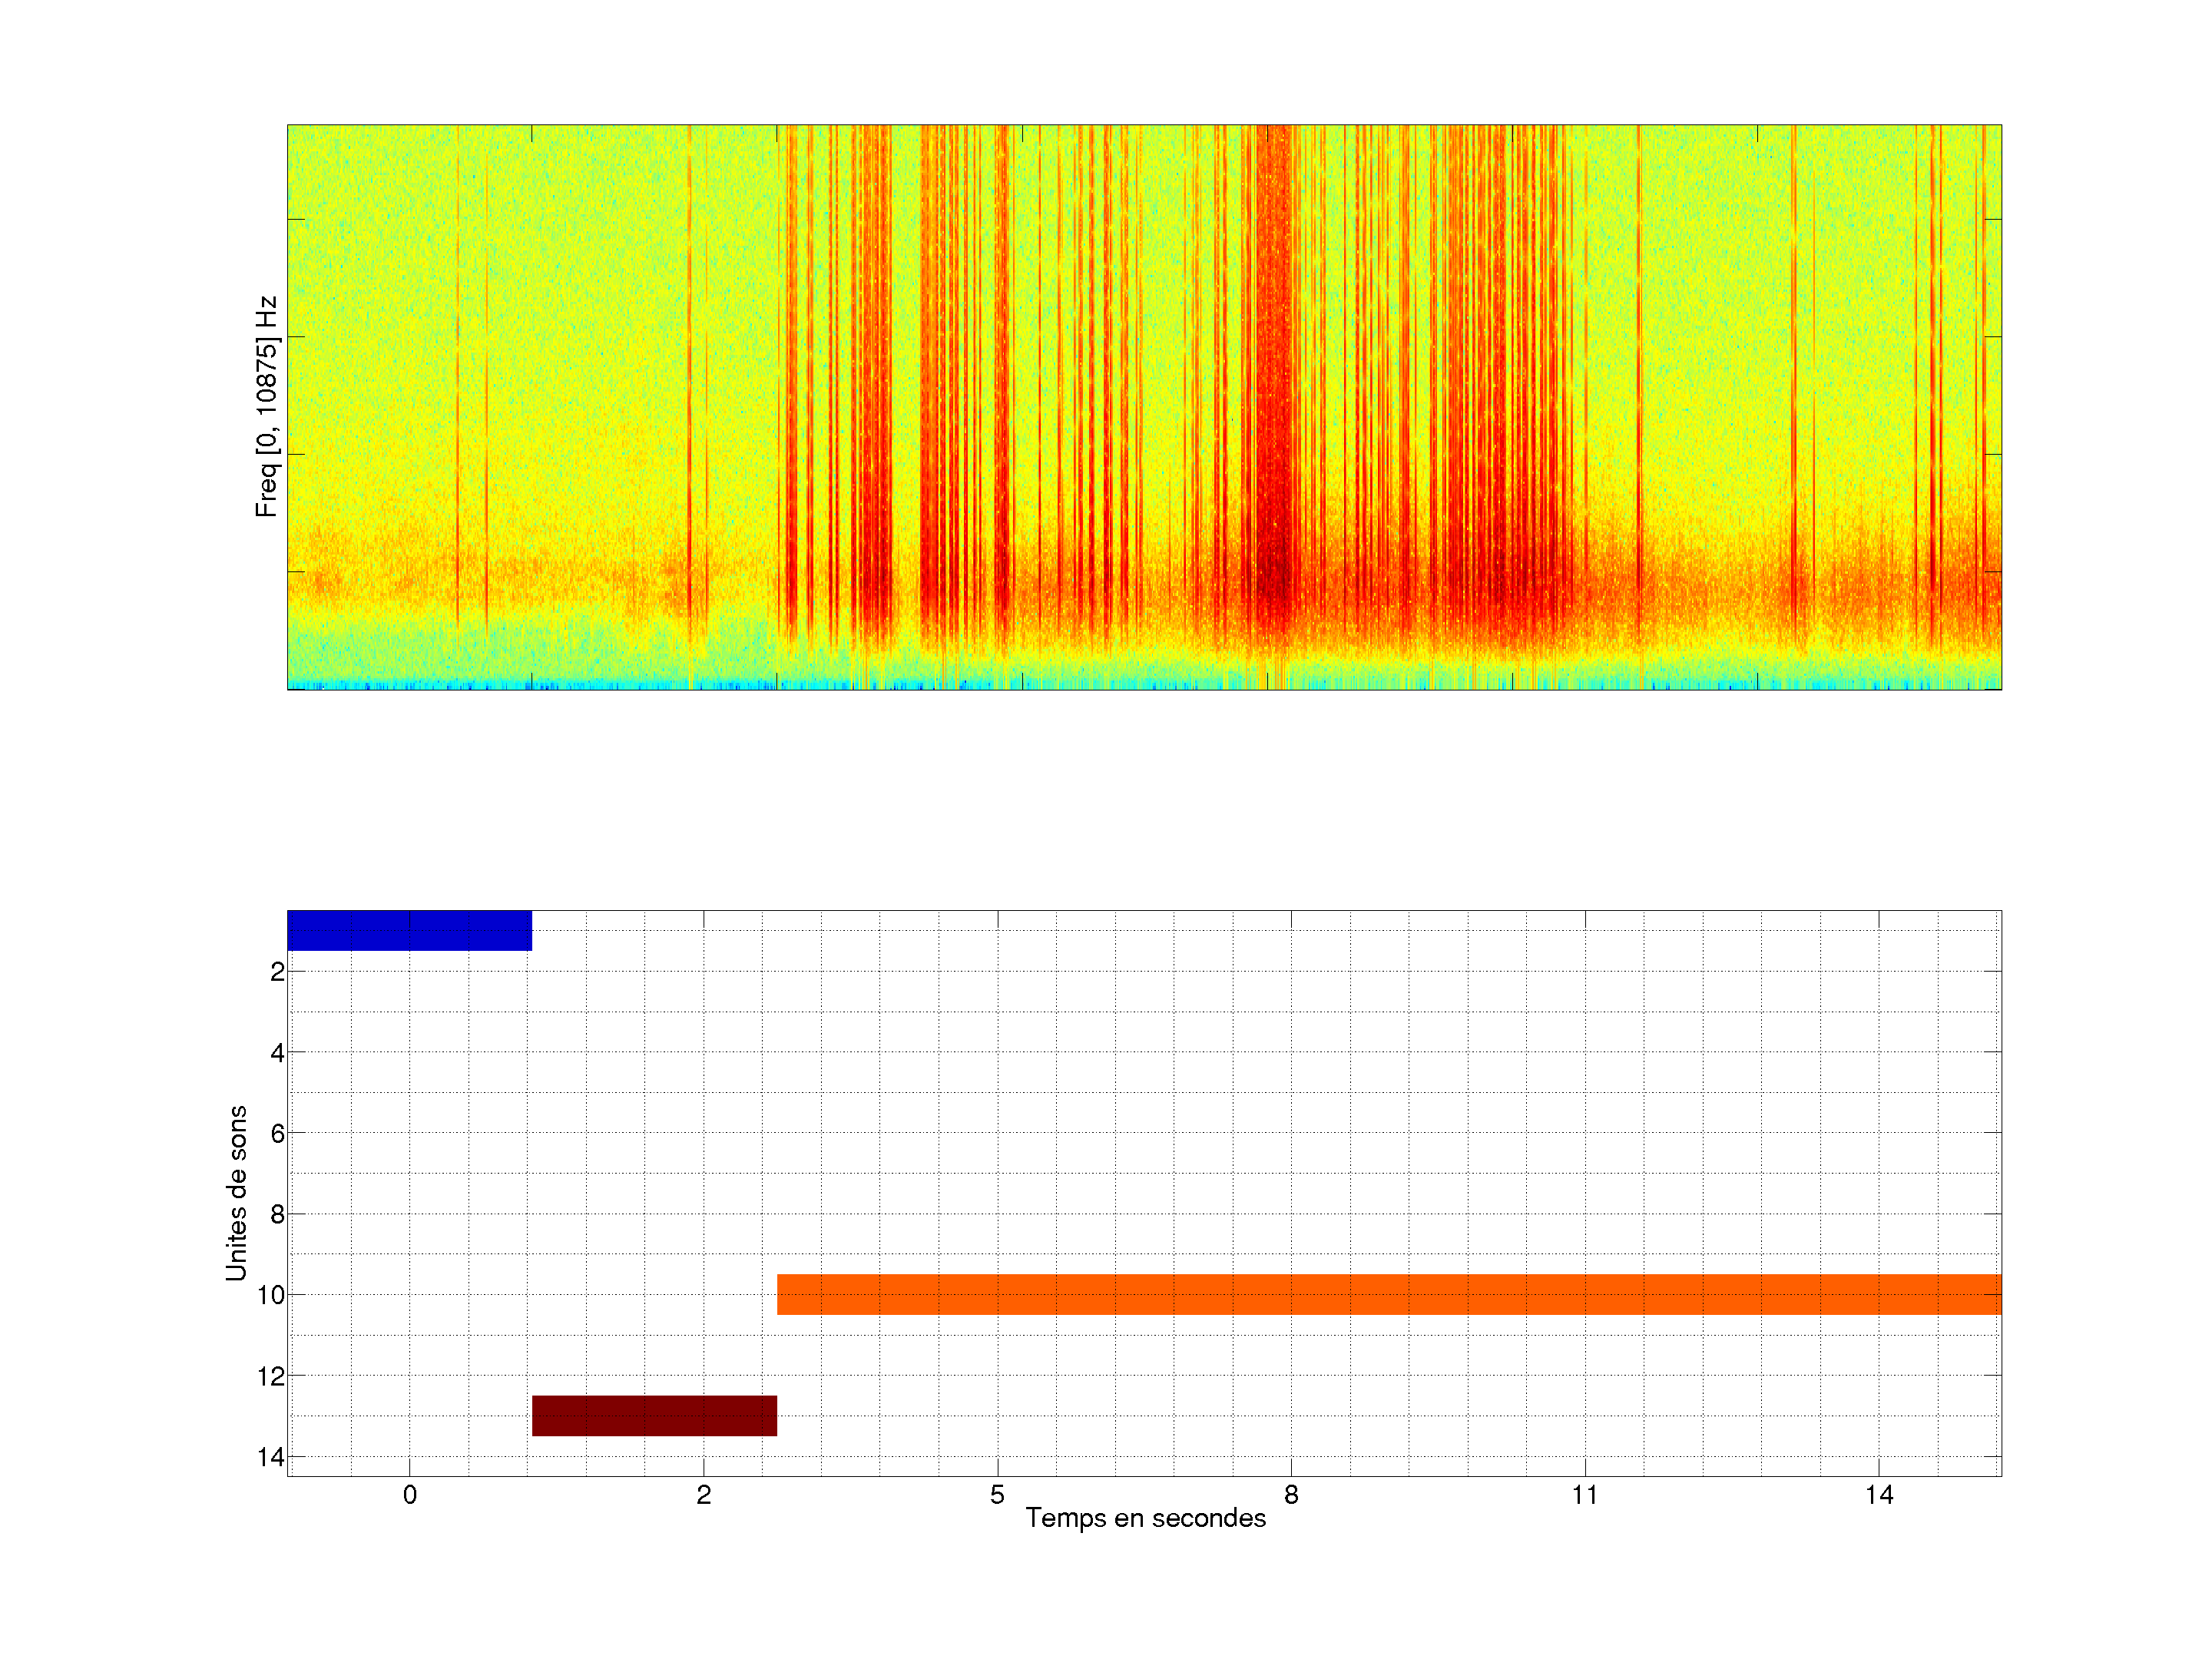Click y-axis tick label 8
Image resolution: width=2212 pixels, height=1659 pixels.
click(x=277, y=1215)
